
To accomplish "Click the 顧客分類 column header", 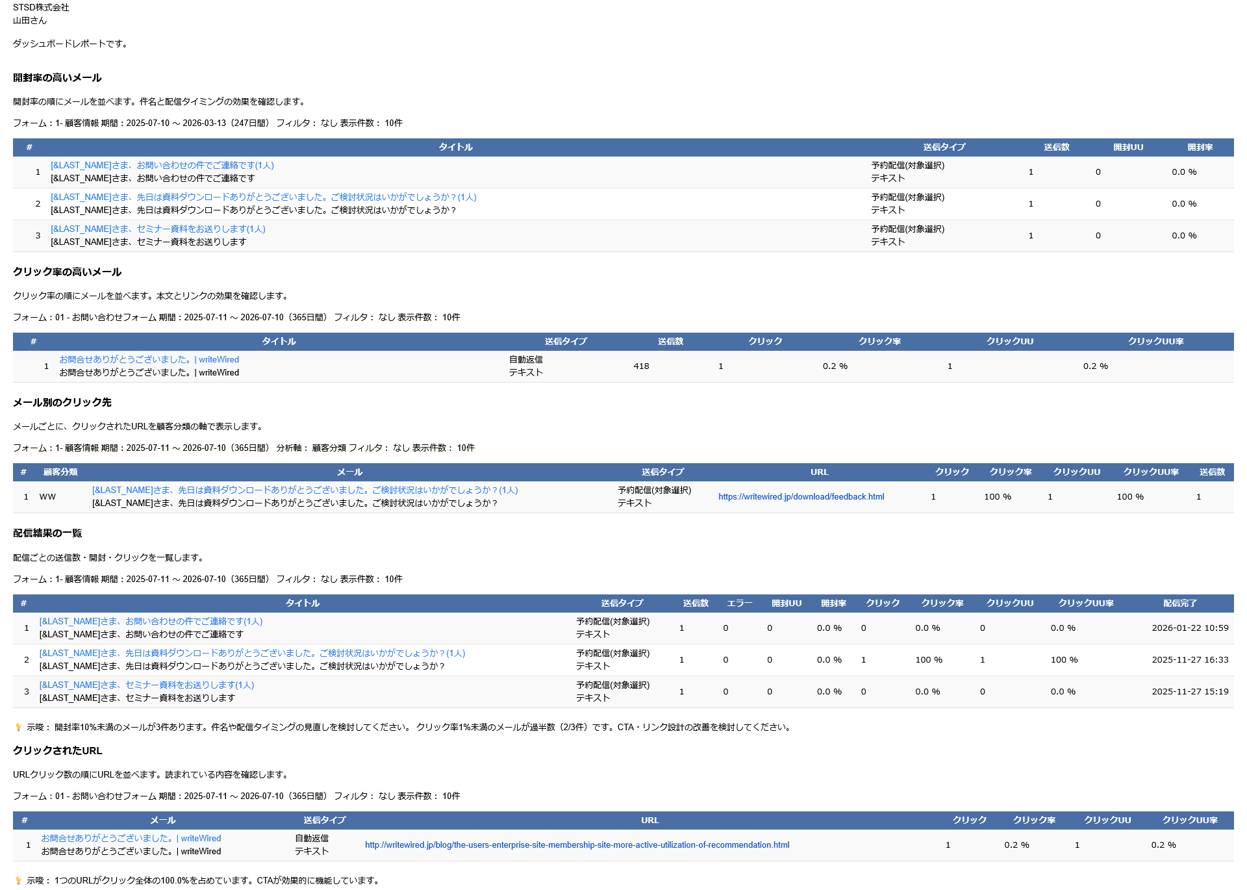I will tap(60, 472).
